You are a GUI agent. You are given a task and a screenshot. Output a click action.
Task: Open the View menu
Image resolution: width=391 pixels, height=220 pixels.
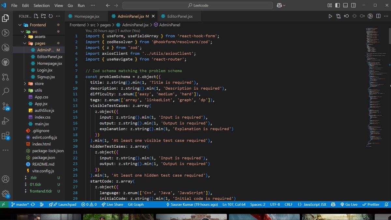pos(59,6)
